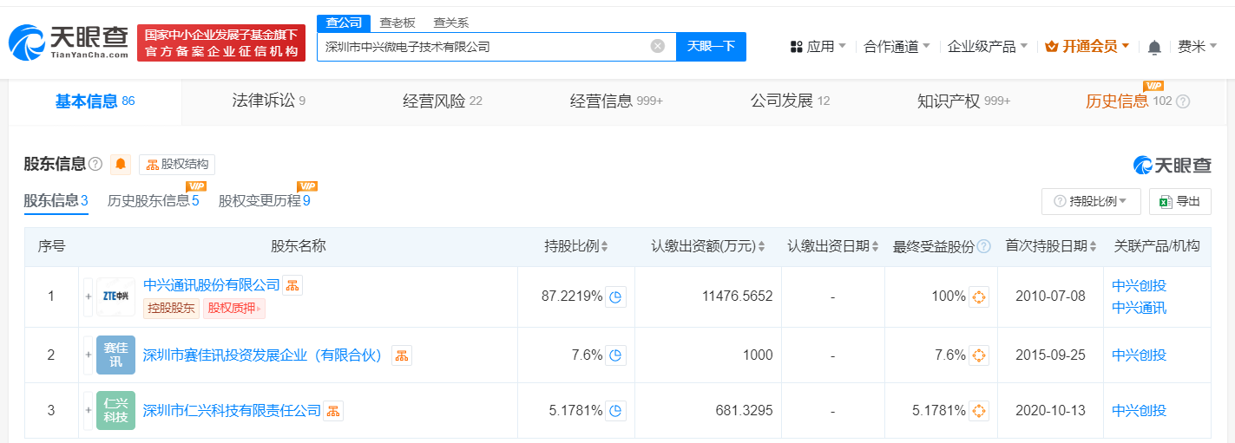The height and width of the screenshot is (443, 1235).
Task: Click the 控股股东 tag under 中兴通讯
Action: pos(171,308)
